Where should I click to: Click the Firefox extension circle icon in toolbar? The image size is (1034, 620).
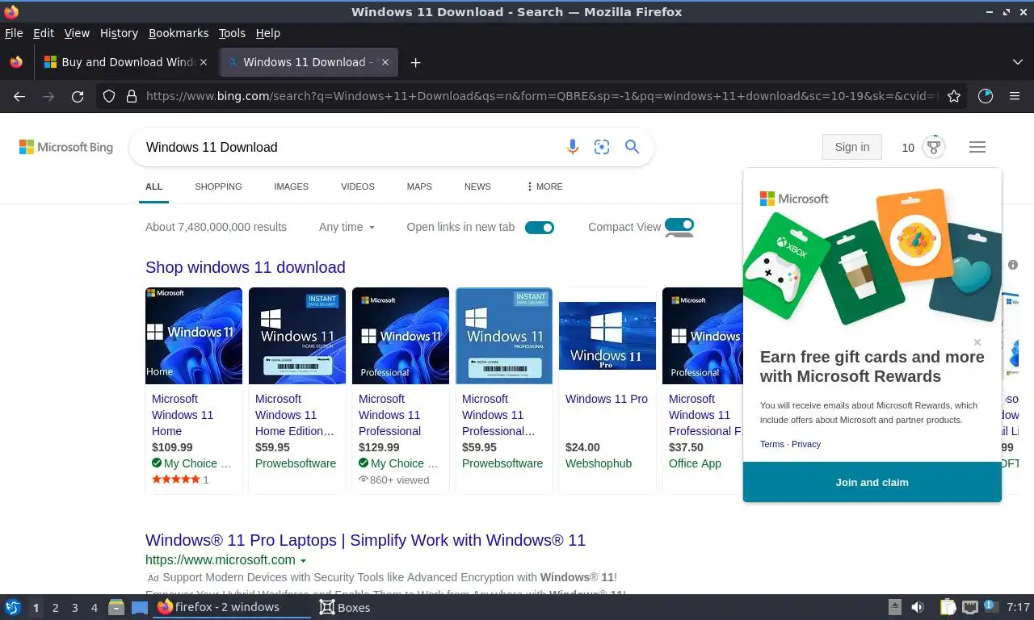tap(986, 96)
